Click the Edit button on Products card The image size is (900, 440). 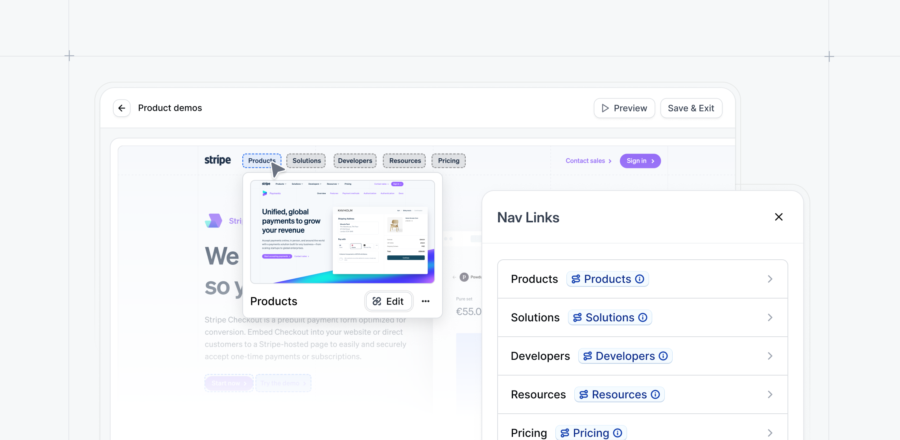click(x=389, y=301)
